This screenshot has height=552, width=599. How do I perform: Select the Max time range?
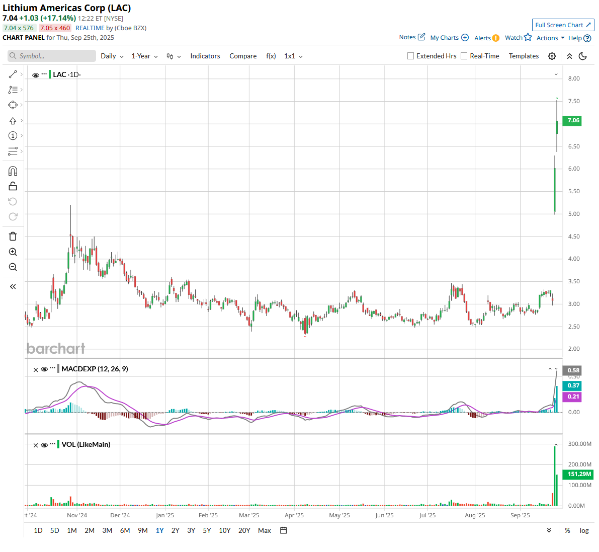(x=265, y=530)
